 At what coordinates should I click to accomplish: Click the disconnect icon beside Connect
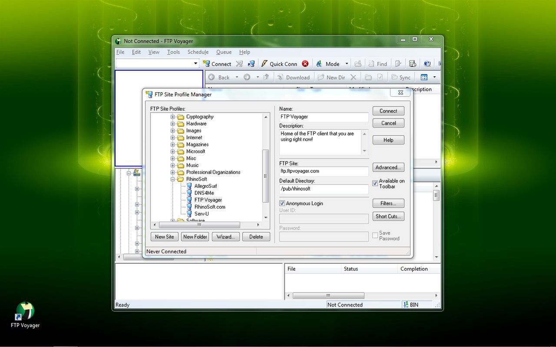(239, 64)
